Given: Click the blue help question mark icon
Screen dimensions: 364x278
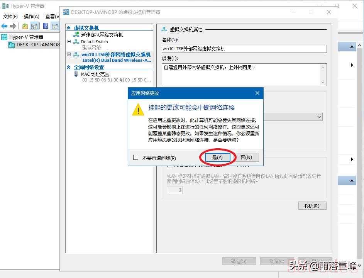Looking at the screenshot, I should pos(46,26).
